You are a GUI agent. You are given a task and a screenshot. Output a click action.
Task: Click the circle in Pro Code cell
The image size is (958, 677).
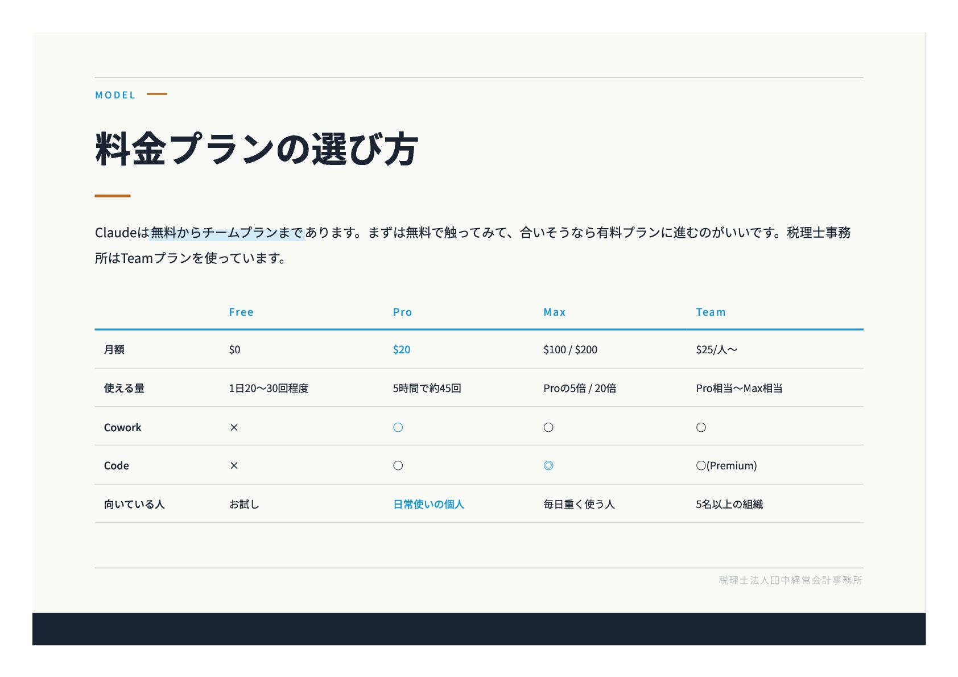pyautogui.click(x=398, y=465)
